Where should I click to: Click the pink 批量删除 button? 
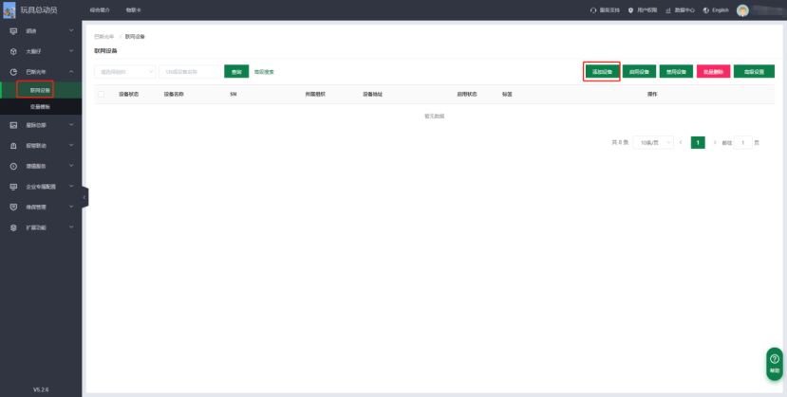pos(713,71)
